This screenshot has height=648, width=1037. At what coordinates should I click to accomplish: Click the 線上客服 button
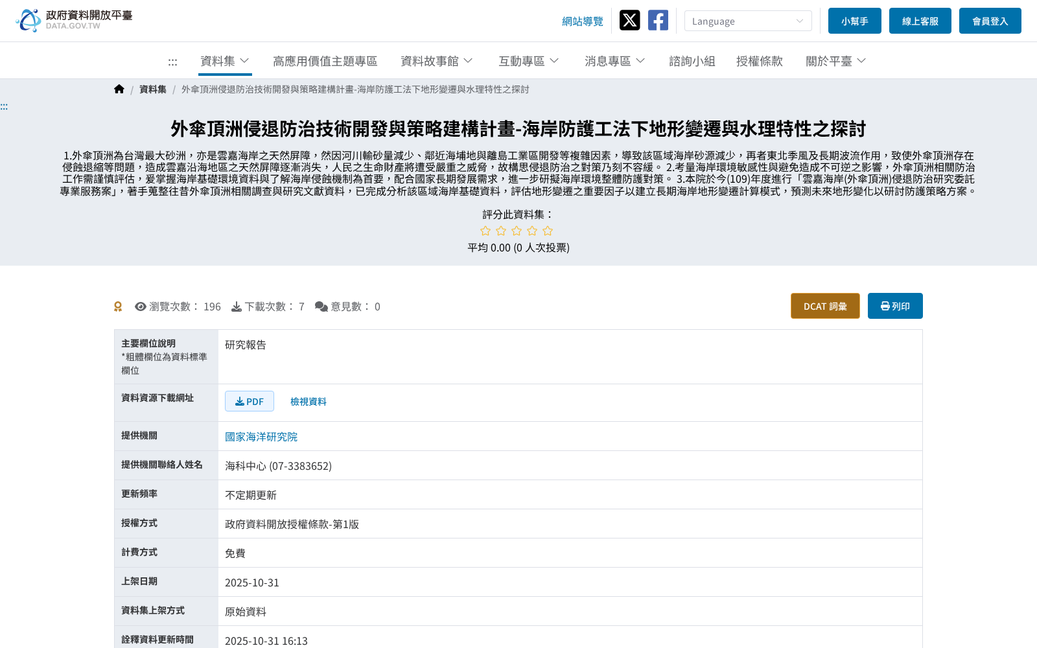click(920, 21)
